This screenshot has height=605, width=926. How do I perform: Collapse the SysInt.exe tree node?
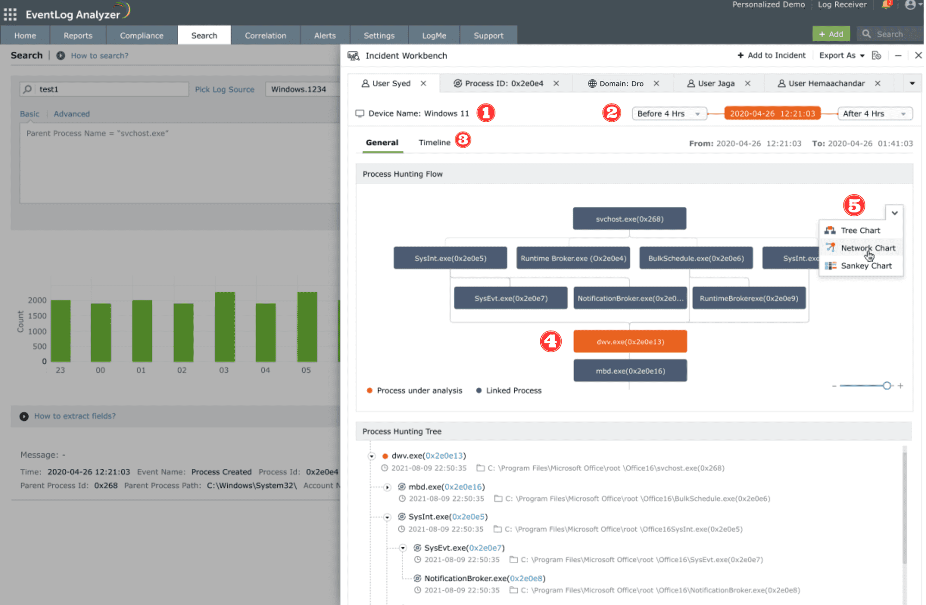click(388, 517)
